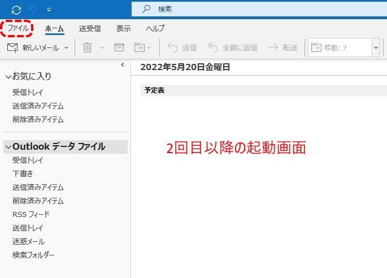Viewport: 387px width, 278px height.
Task: Open 送信済みアイテム under お気に入り
Action: [x=38, y=106]
